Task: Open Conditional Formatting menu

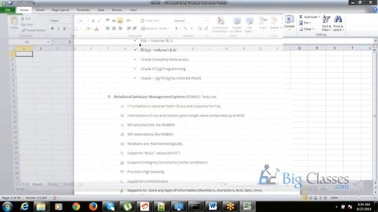Action: click(220, 24)
